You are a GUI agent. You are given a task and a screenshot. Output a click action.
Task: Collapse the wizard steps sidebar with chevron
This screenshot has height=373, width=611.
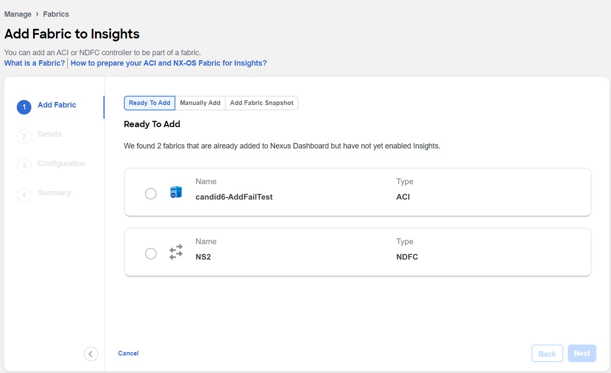point(91,354)
